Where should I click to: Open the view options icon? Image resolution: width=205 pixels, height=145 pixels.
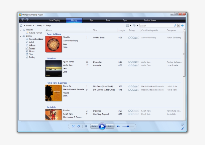pos(134,25)
